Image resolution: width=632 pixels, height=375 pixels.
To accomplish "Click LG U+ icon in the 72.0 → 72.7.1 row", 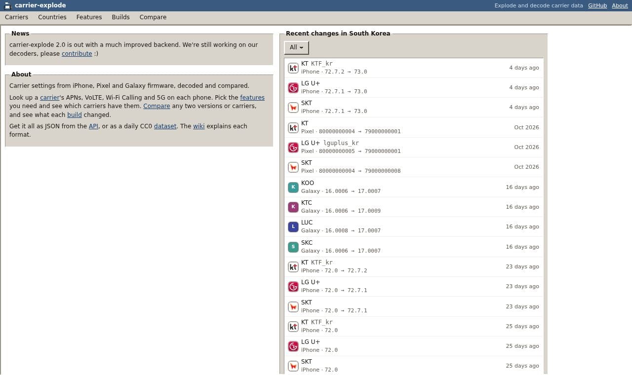I will pos(293,287).
